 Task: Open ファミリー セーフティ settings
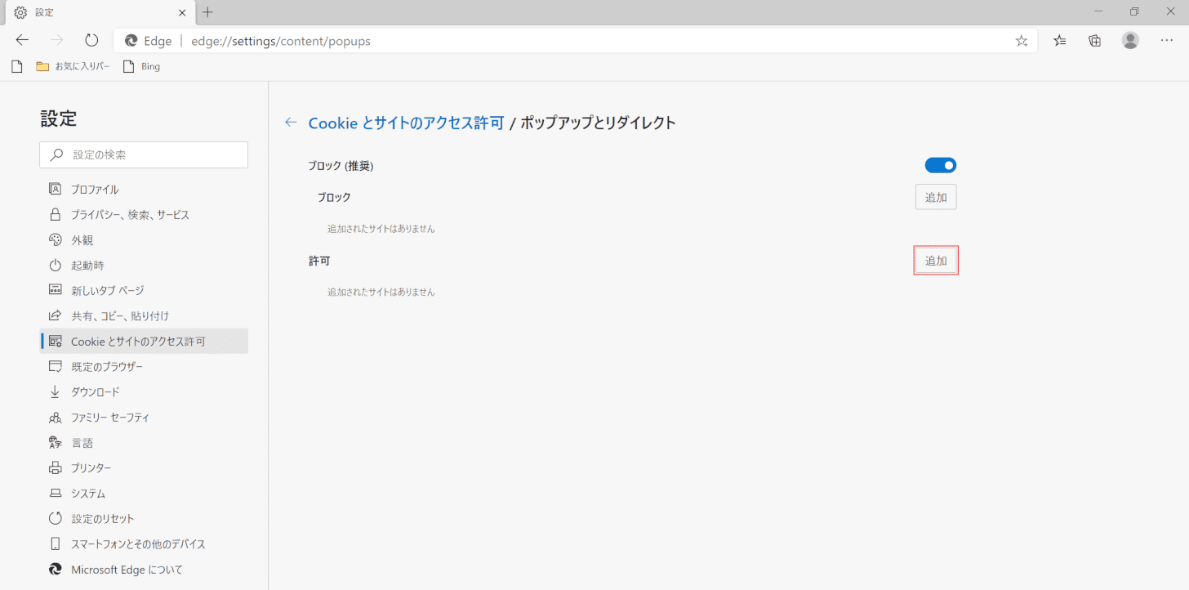[144, 418]
